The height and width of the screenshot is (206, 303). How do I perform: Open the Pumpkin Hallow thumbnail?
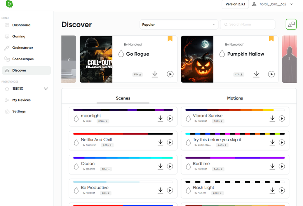point(197,59)
